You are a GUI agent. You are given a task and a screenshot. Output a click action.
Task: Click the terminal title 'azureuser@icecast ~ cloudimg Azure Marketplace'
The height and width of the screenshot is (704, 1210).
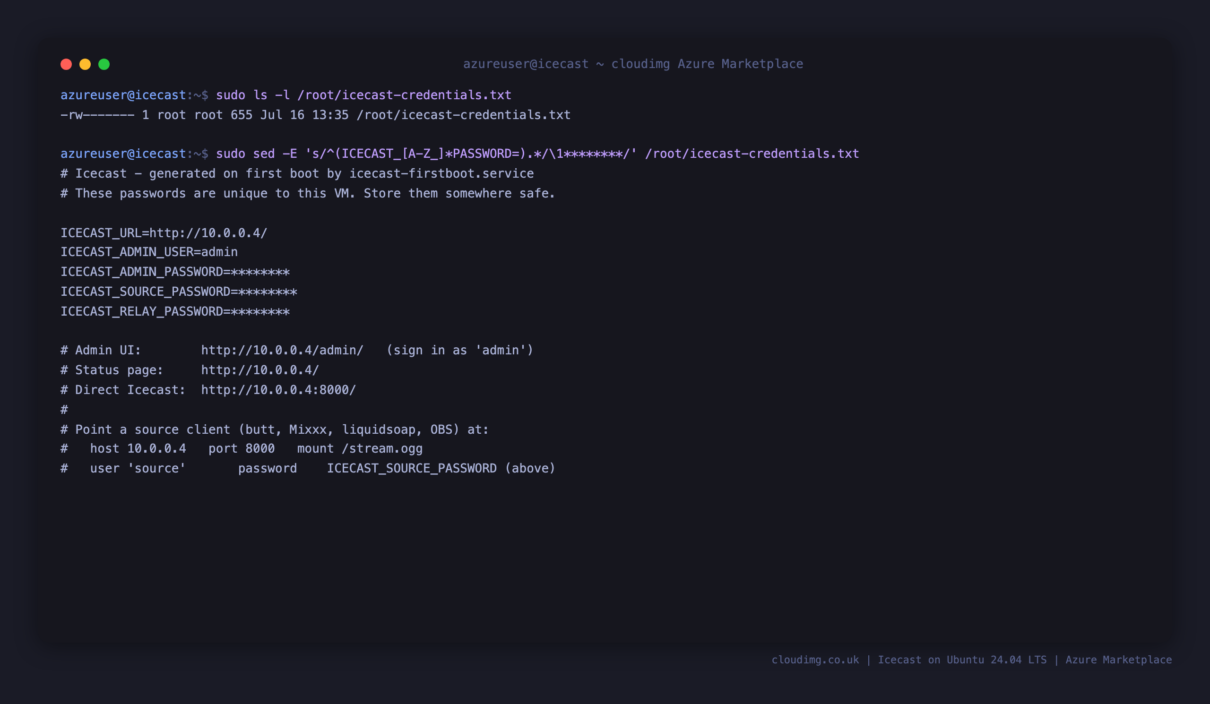(x=633, y=64)
